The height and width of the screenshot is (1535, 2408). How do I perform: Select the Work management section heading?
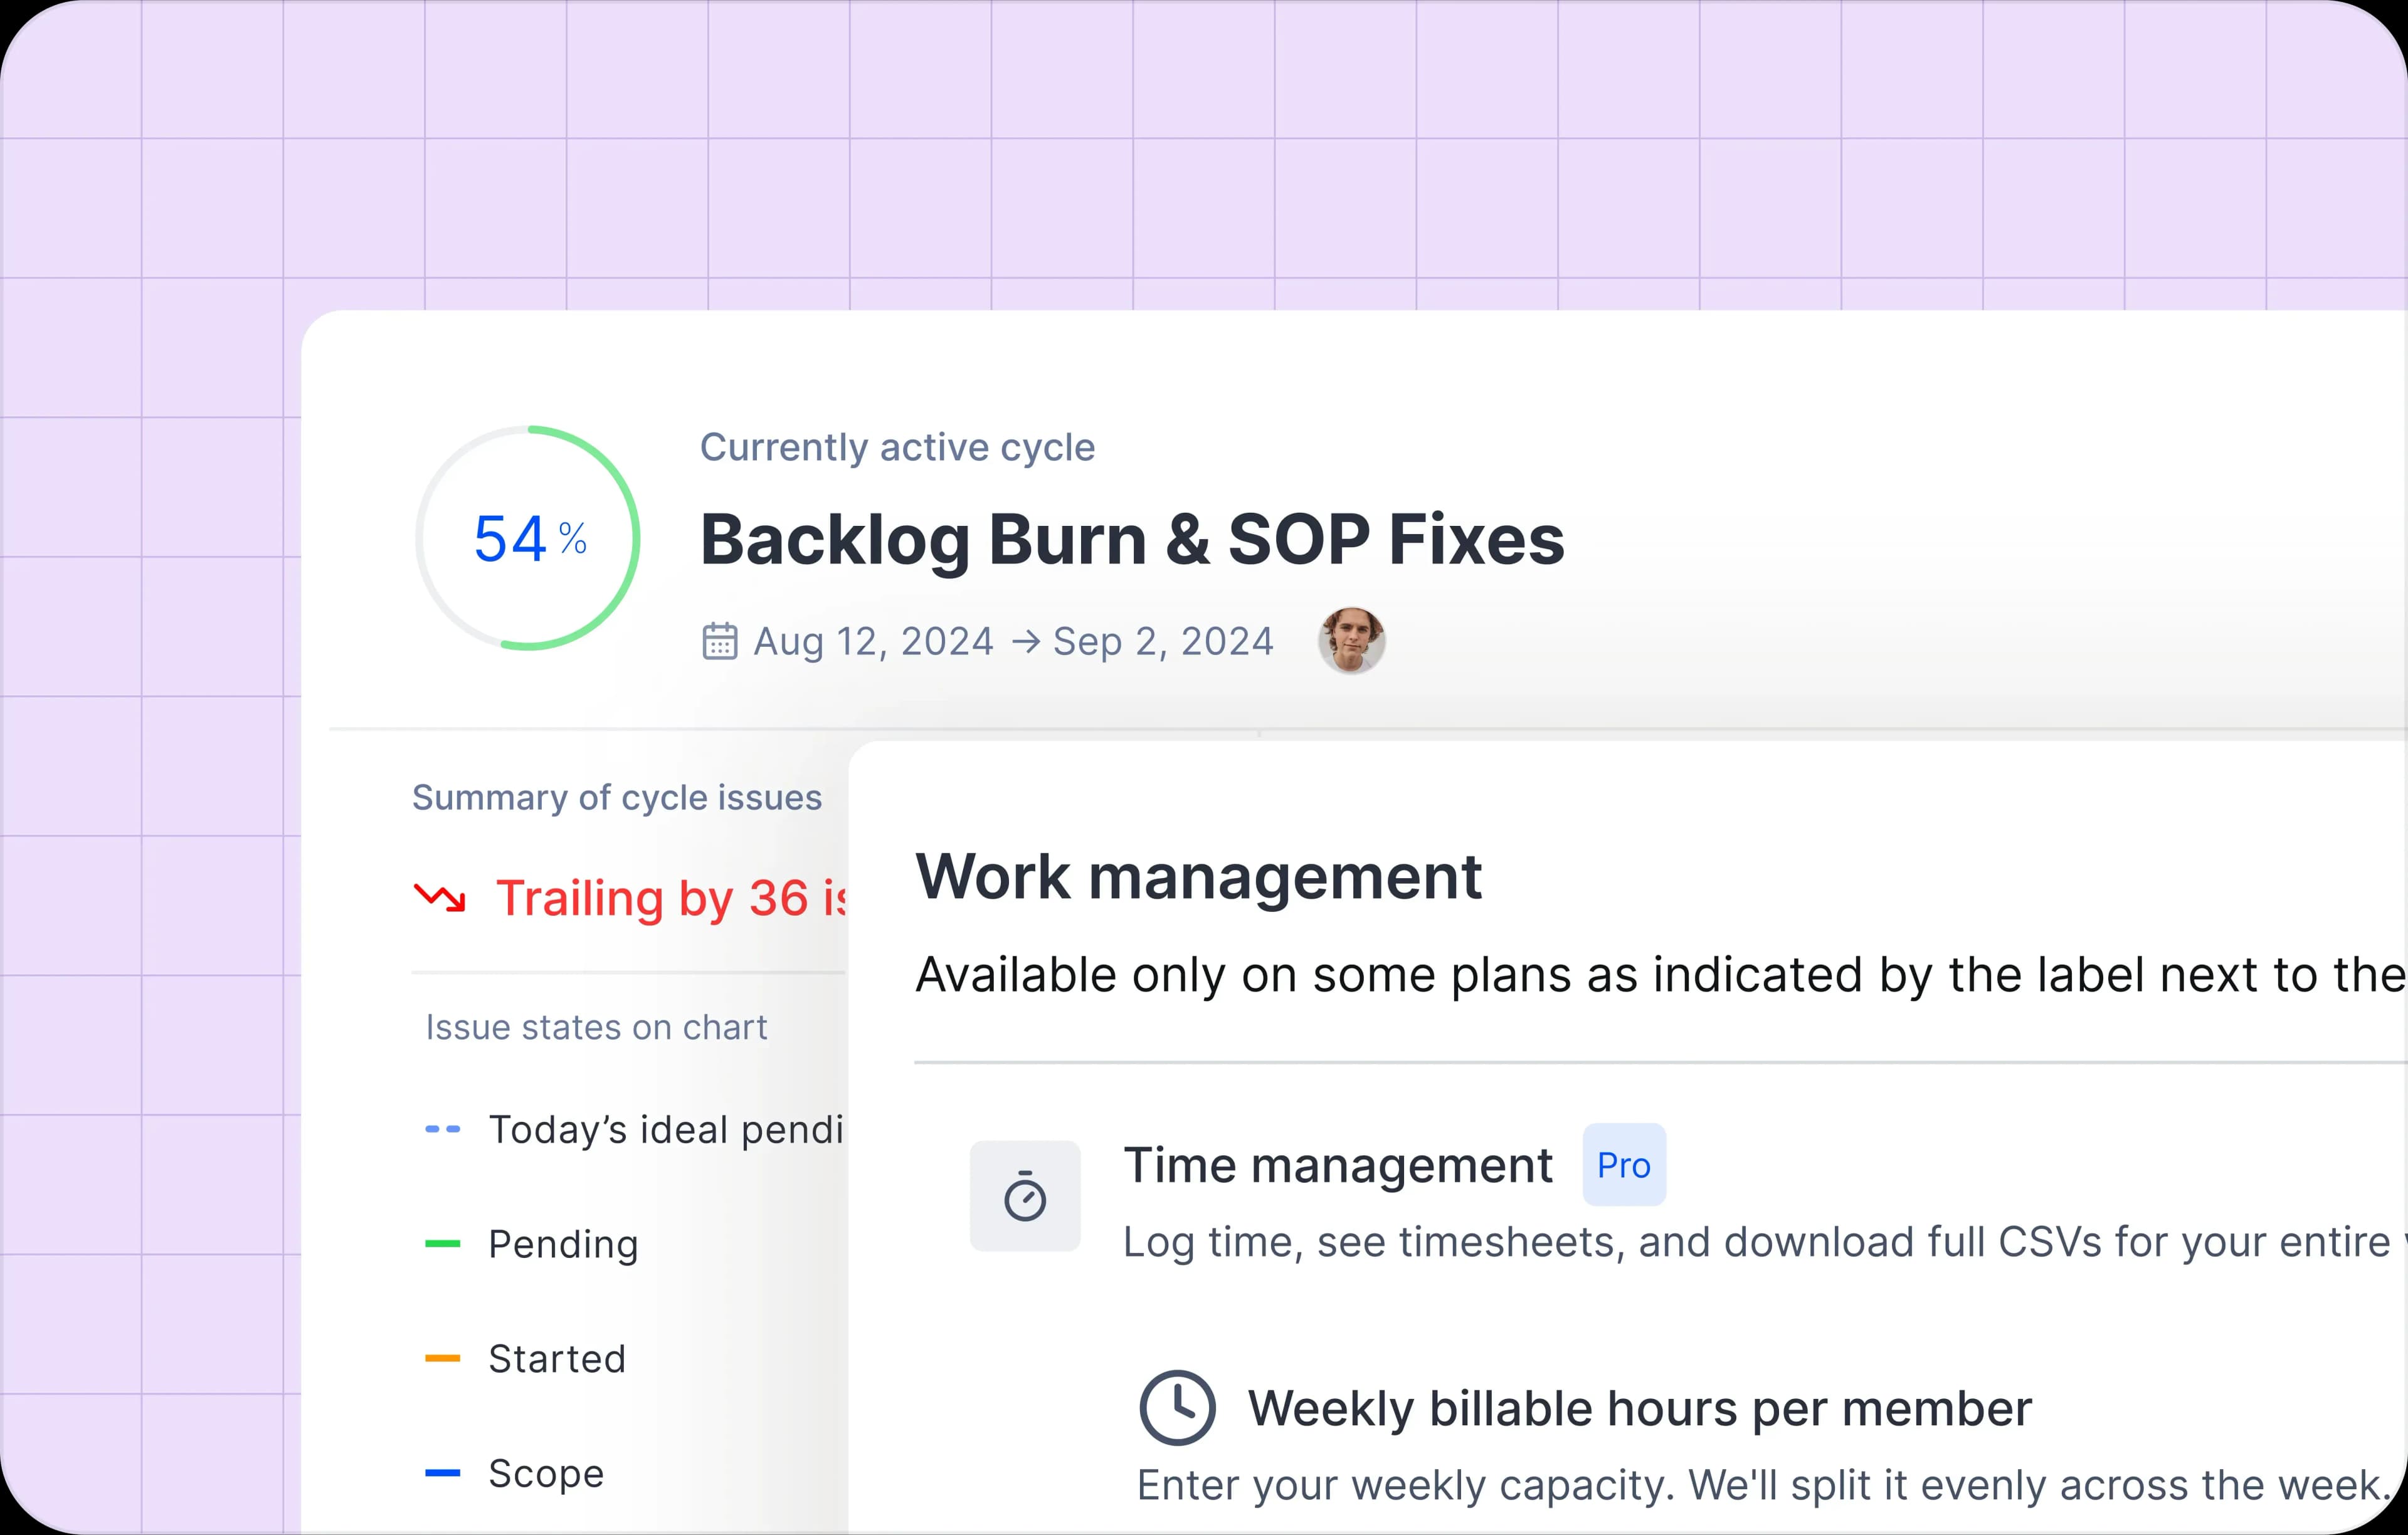pyautogui.click(x=1199, y=876)
